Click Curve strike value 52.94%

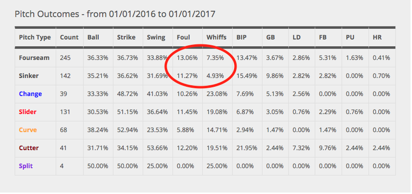click(128, 130)
